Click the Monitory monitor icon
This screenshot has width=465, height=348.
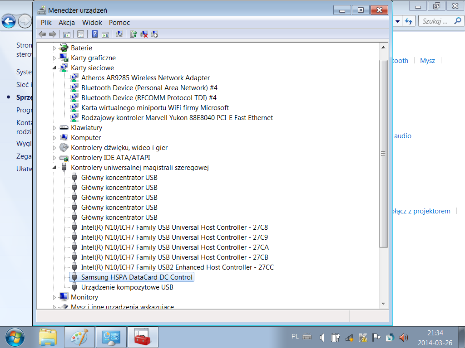click(x=64, y=297)
